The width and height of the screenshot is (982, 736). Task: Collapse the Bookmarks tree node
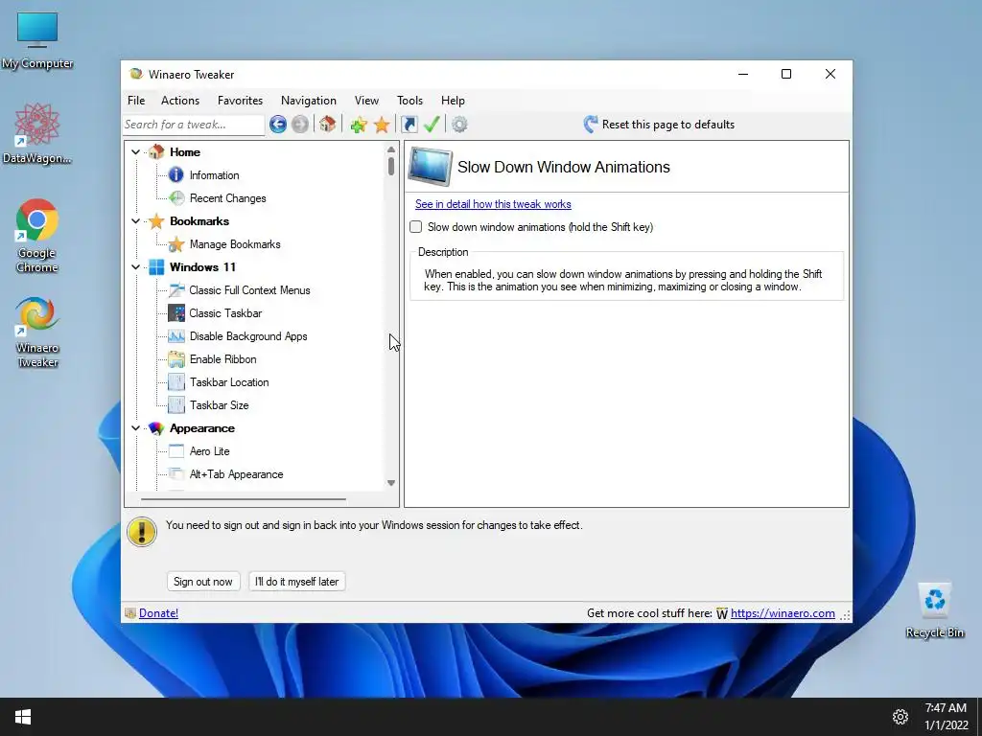pyautogui.click(x=135, y=221)
